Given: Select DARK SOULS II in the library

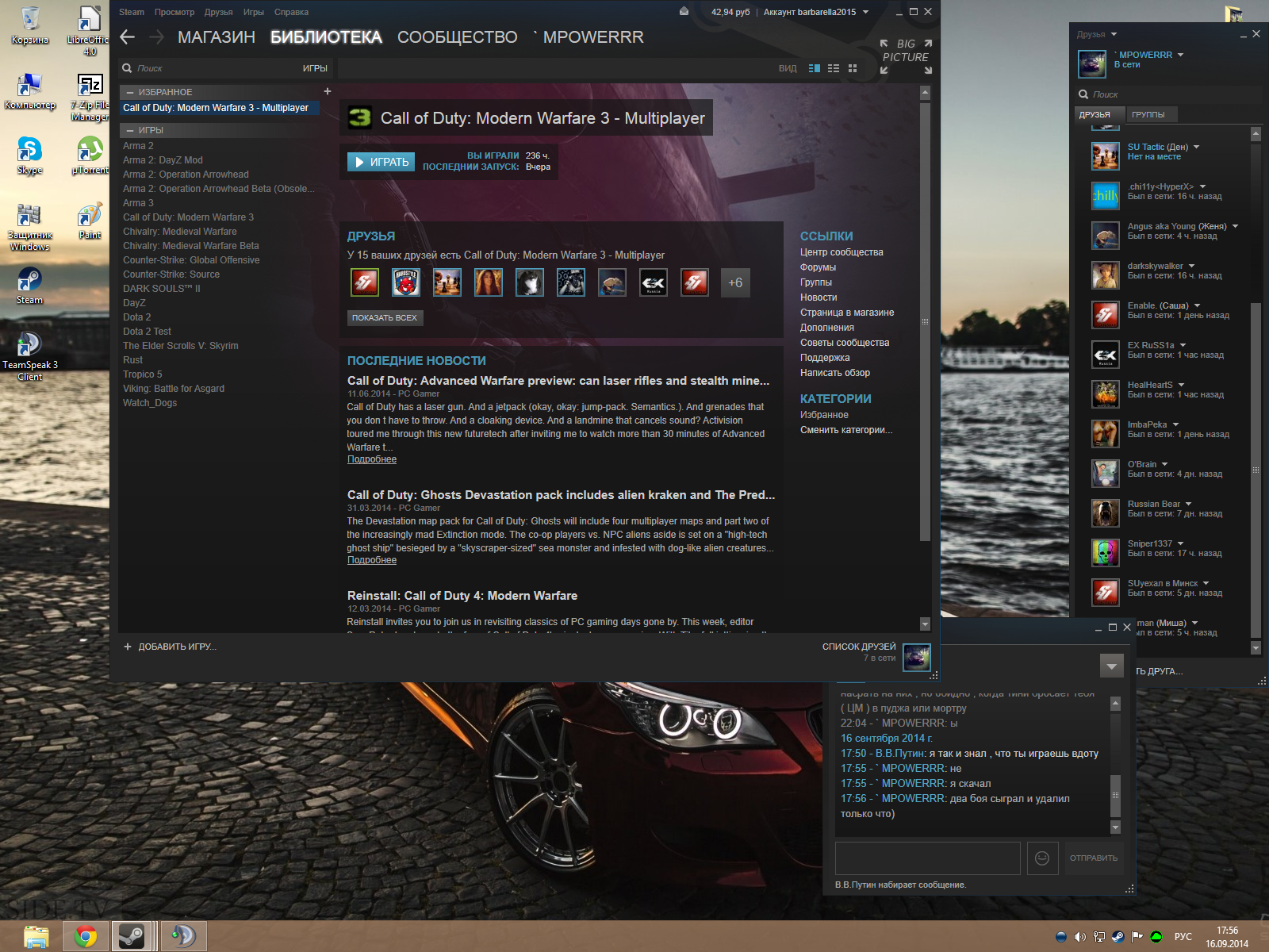Looking at the screenshot, I should coord(162,289).
